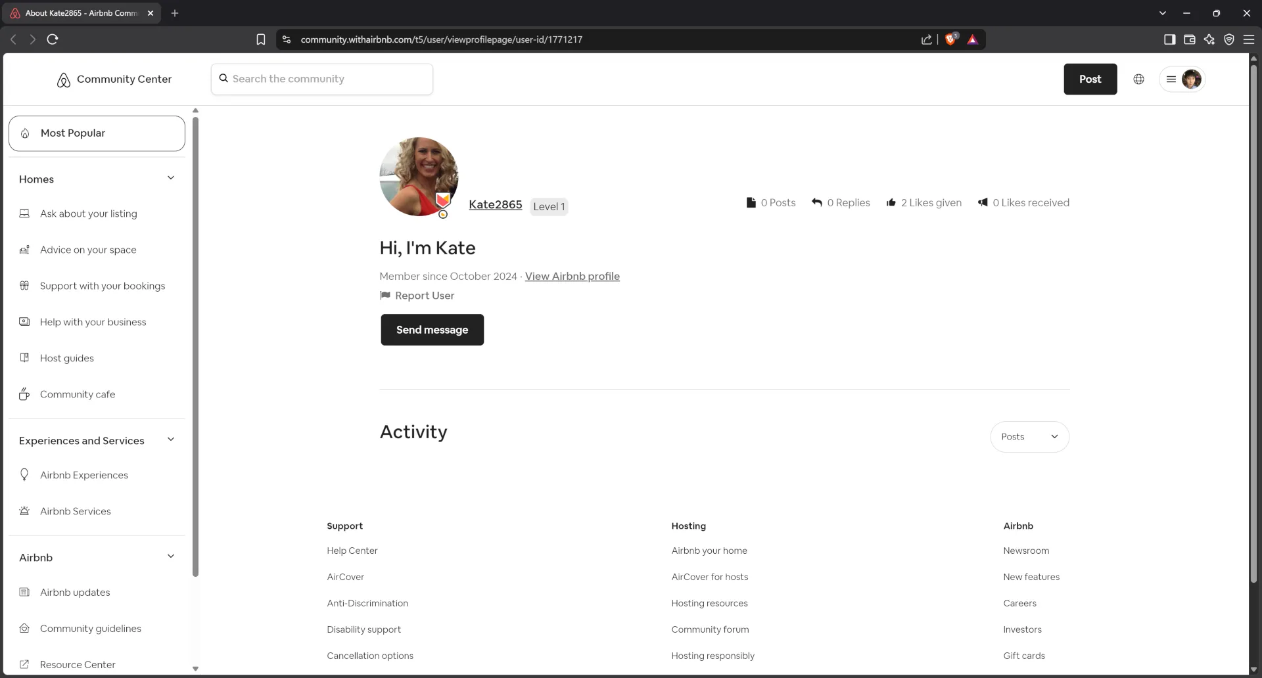This screenshot has width=1262, height=678.
Task: Click the Community cafe cup icon
Action: (24, 394)
